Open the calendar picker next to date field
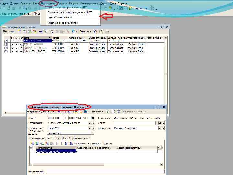This screenshot has width=233, height=175. 93,118
